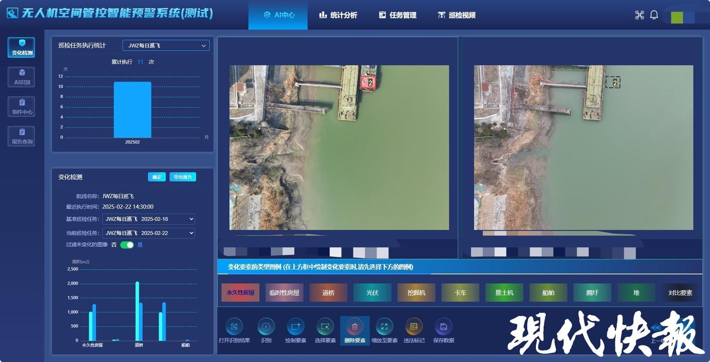Activate the 选择要素 selection tool
The height and width of the screenshot is (362, 710).
(x=325, y=327)
